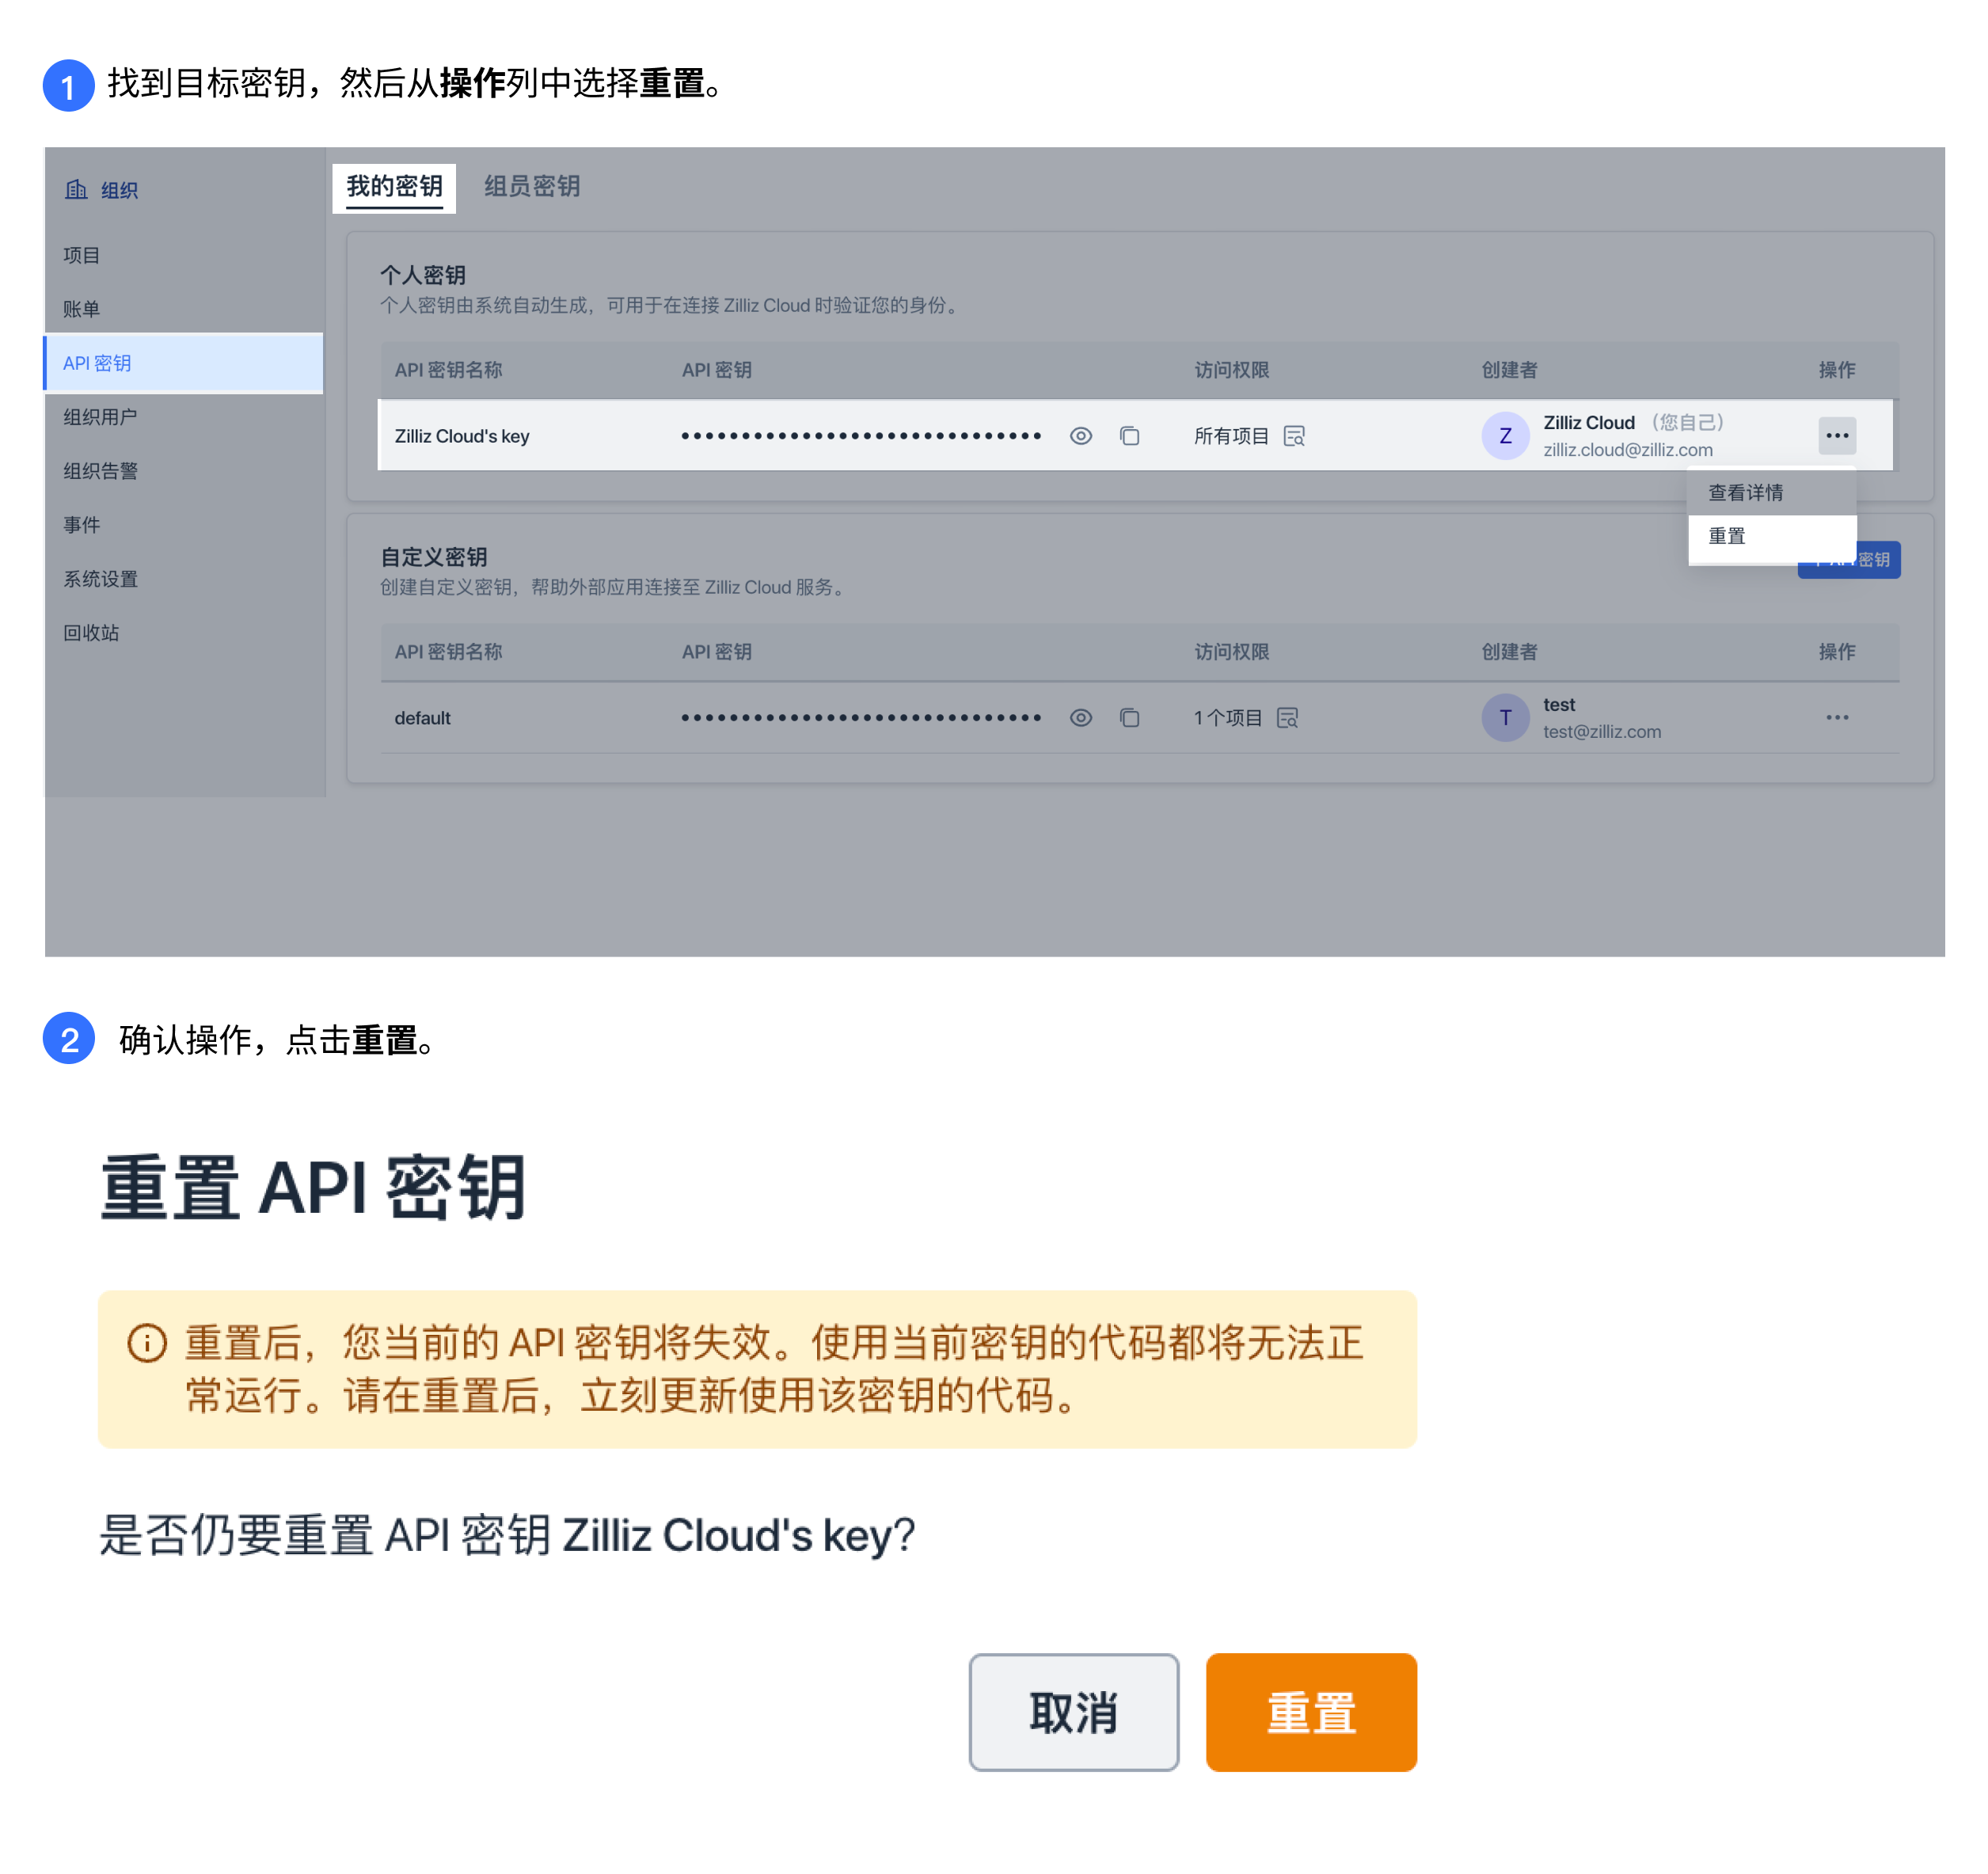The width and height of the screenshot is (1988, 1874).
Task: Show the Zilliz Cloud's key value via eye icon
Action: point(1080,436)
